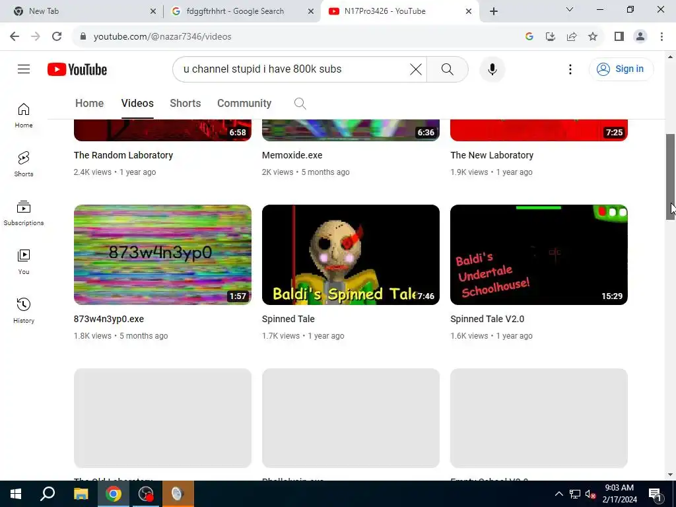Click Chrome icon in taskbar
Image resolution: width=676 pixels, height=507 pixels.
[x=114, y=494]
